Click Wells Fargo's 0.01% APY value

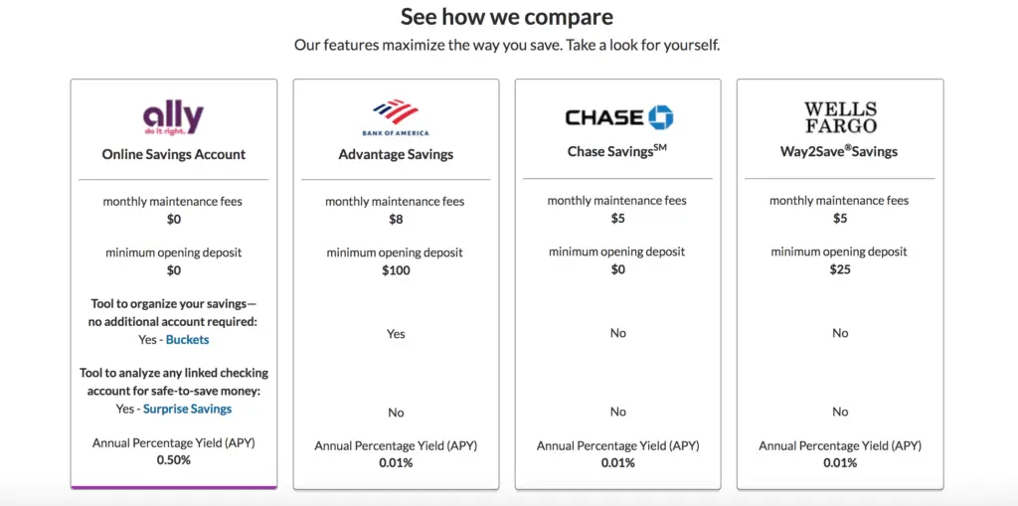[x=840, y=463]
